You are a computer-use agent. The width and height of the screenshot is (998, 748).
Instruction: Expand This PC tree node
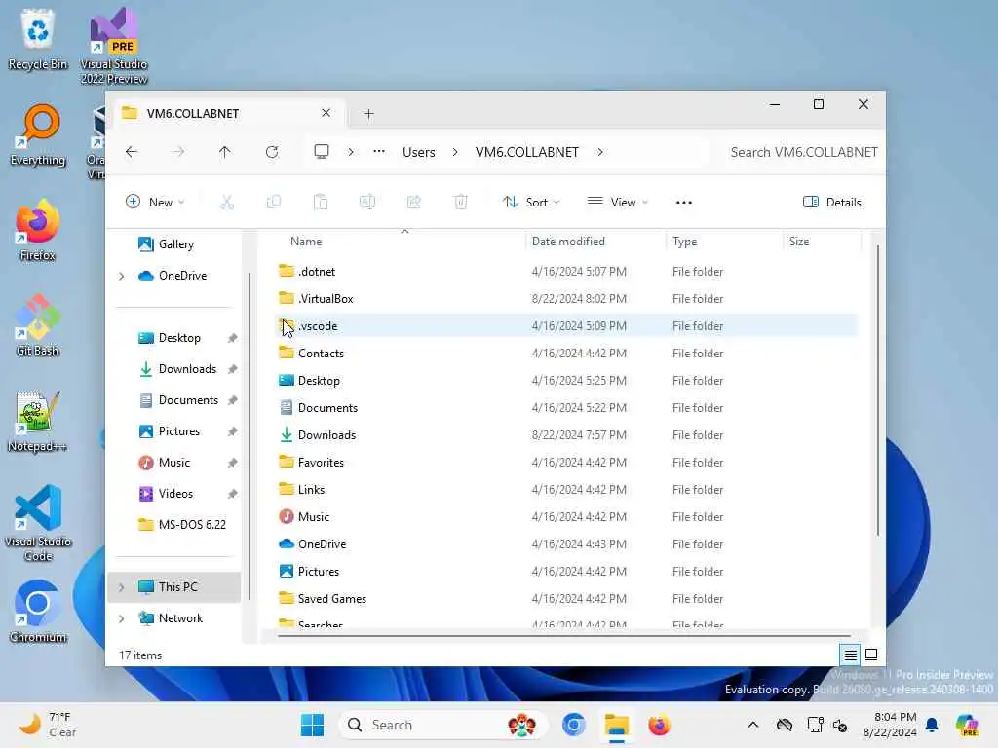(122, 587)
